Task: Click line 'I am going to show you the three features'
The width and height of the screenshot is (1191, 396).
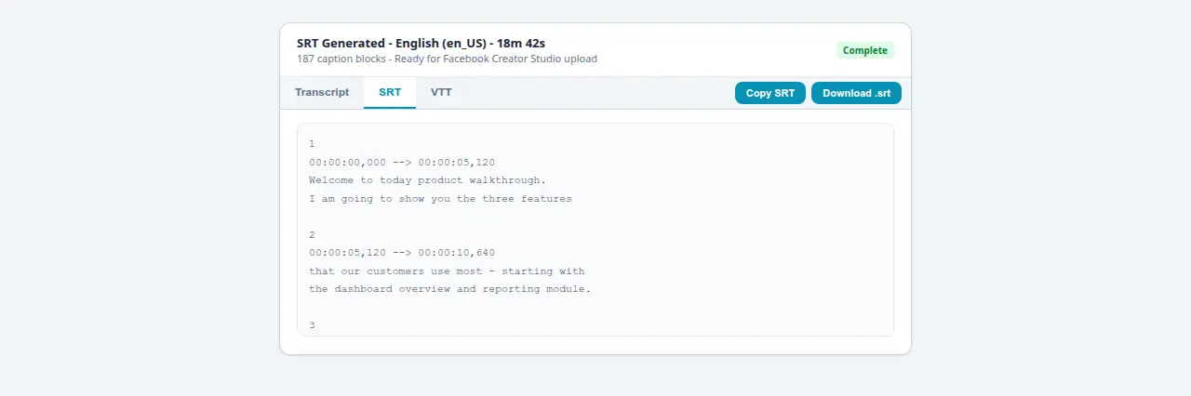Action: (440, 199)
